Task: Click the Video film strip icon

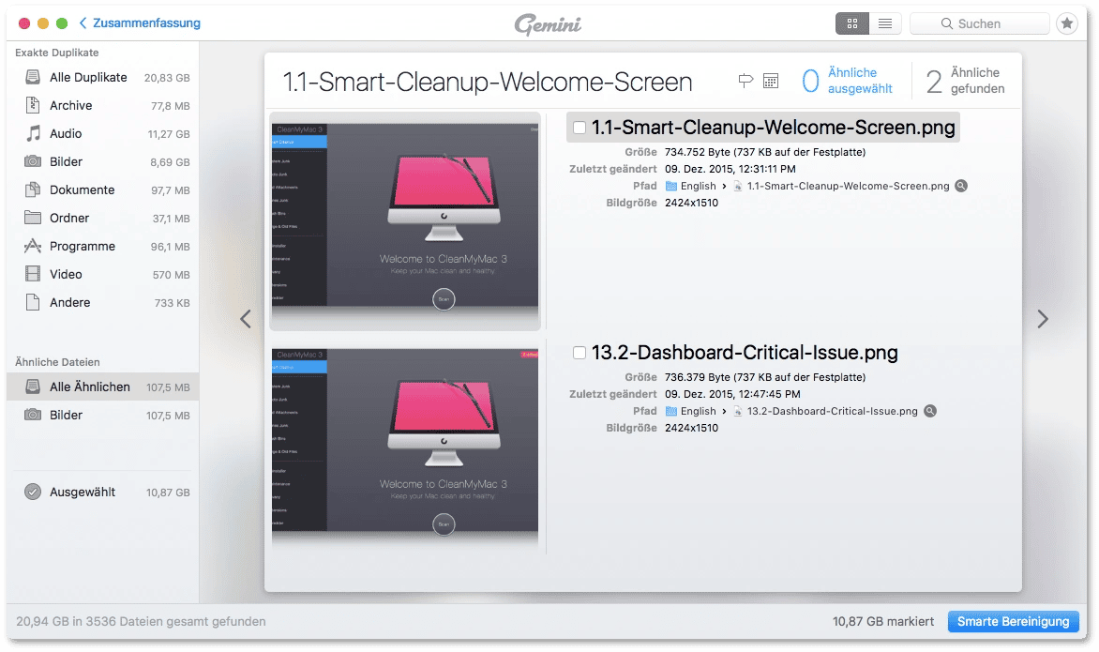Action: (x=32, y=273)
